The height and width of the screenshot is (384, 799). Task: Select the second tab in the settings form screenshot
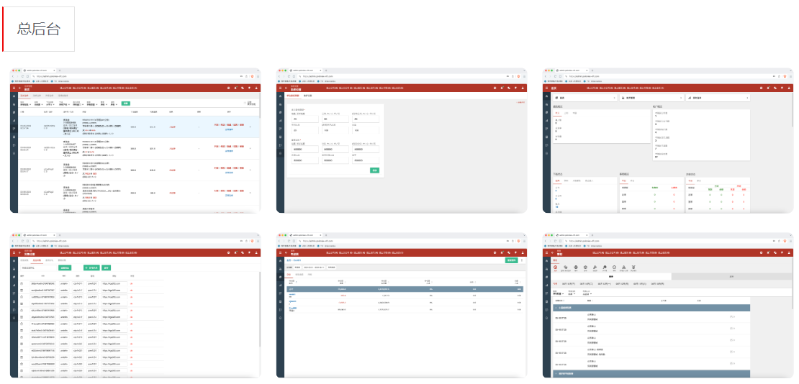point(307,95)
